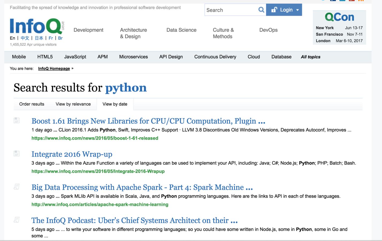
Task: Click the magnifier search icon
Action: coord(261,10)
